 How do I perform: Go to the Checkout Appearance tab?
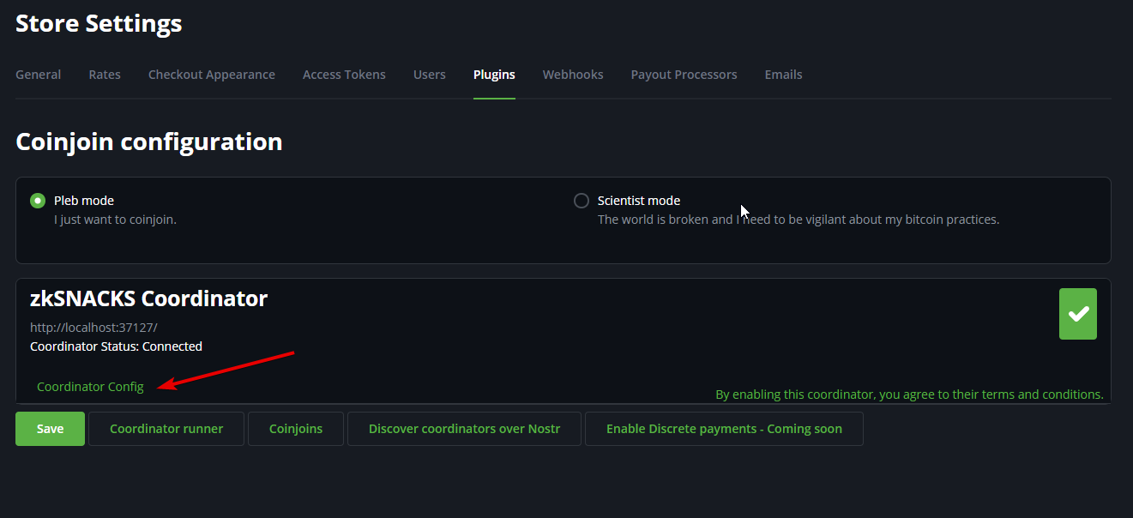212,75
